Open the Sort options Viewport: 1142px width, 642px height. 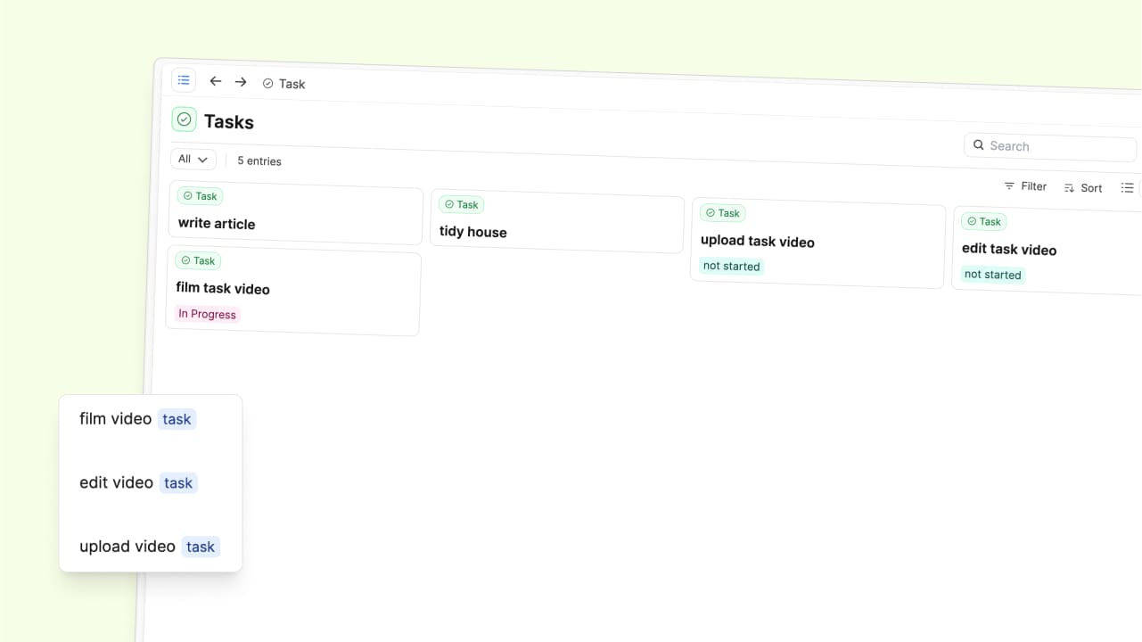pos(1083,188)
